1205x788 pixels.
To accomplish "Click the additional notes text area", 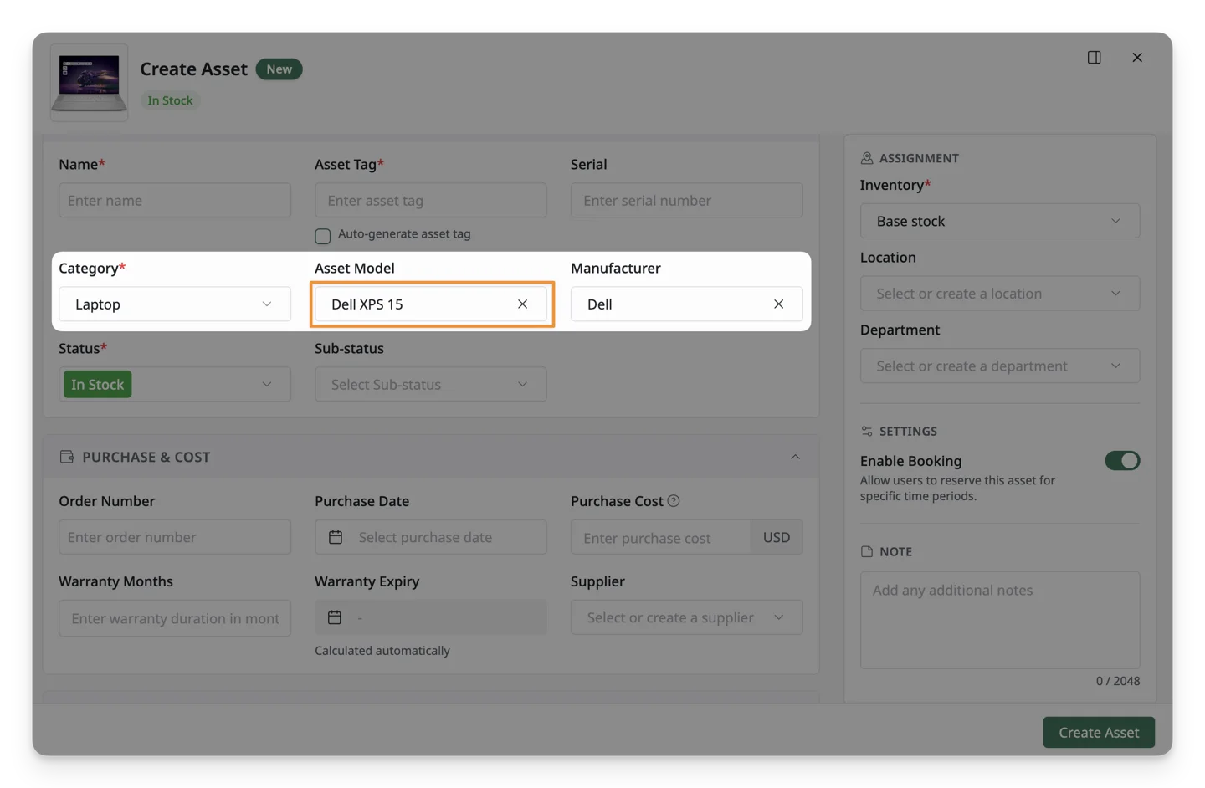I will (1000, 620).
